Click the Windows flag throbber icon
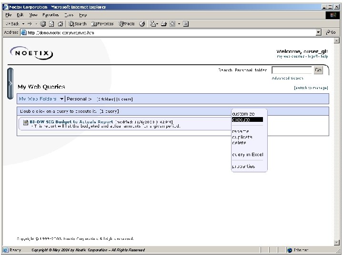The width and height of the screenshot is (343, 257). 333,15
